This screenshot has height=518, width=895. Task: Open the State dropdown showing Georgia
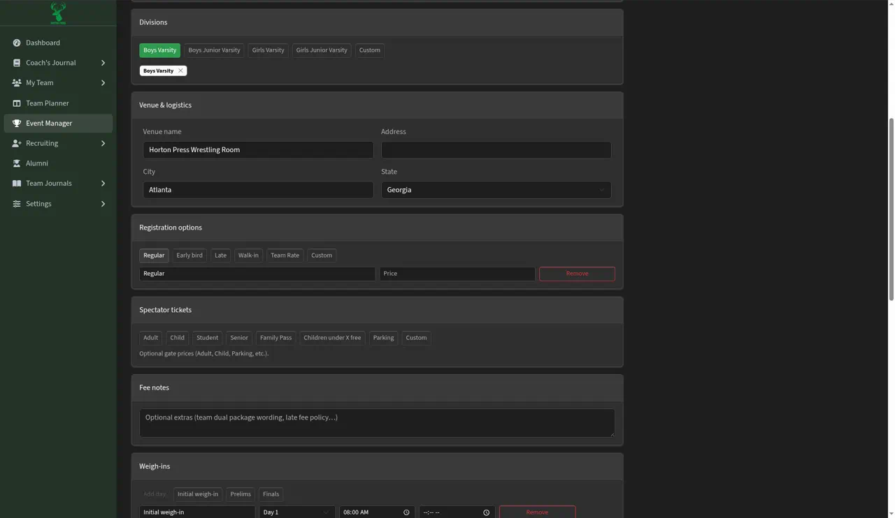coord(496,190)
